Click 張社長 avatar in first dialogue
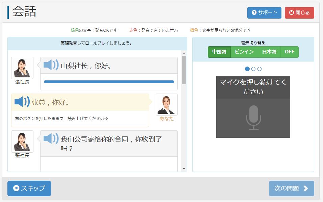The height and width of the screenshot is (202, 323). point(22,68)
